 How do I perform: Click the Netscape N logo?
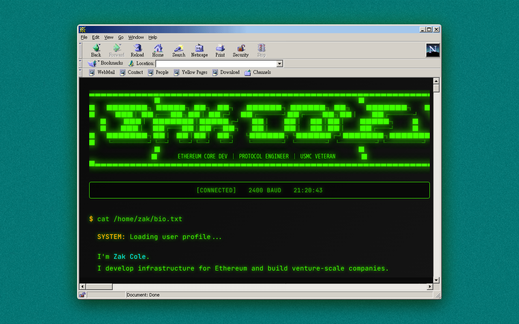(x=433, y=50)
